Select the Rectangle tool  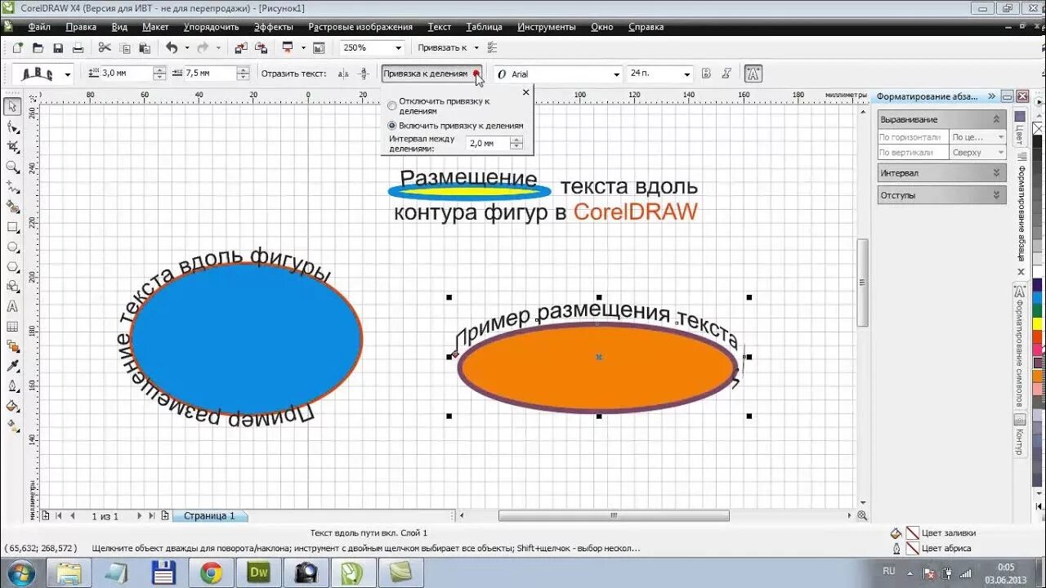point(12,226)
